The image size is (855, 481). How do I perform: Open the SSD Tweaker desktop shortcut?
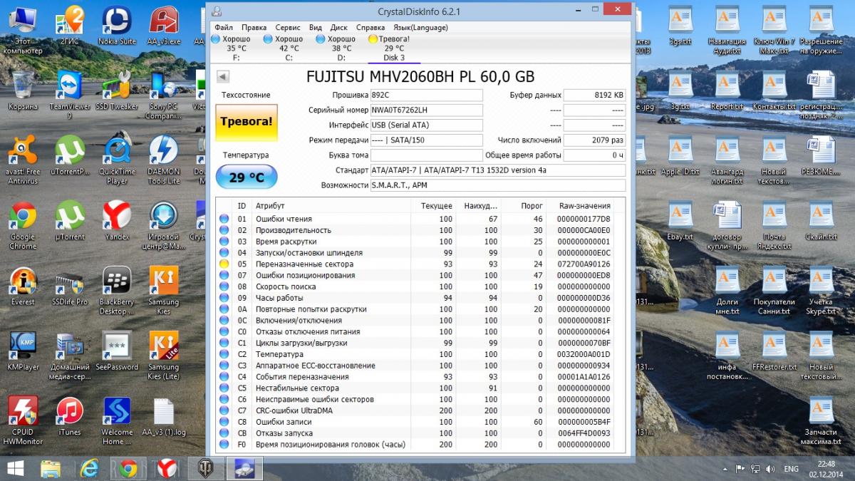coord(117,90)
